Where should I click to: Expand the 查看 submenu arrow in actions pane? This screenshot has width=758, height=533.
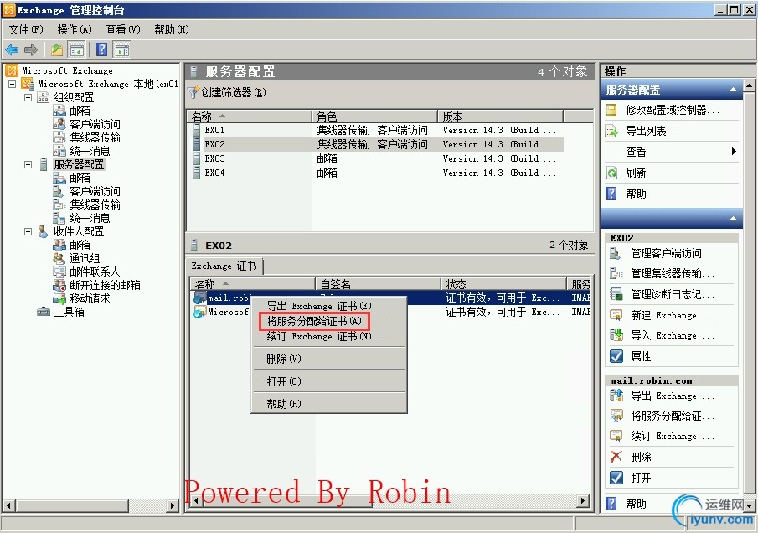tap(734, 152)
